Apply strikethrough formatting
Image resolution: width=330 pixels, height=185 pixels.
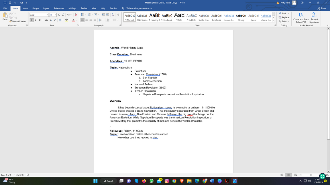(x=46, y=20)
